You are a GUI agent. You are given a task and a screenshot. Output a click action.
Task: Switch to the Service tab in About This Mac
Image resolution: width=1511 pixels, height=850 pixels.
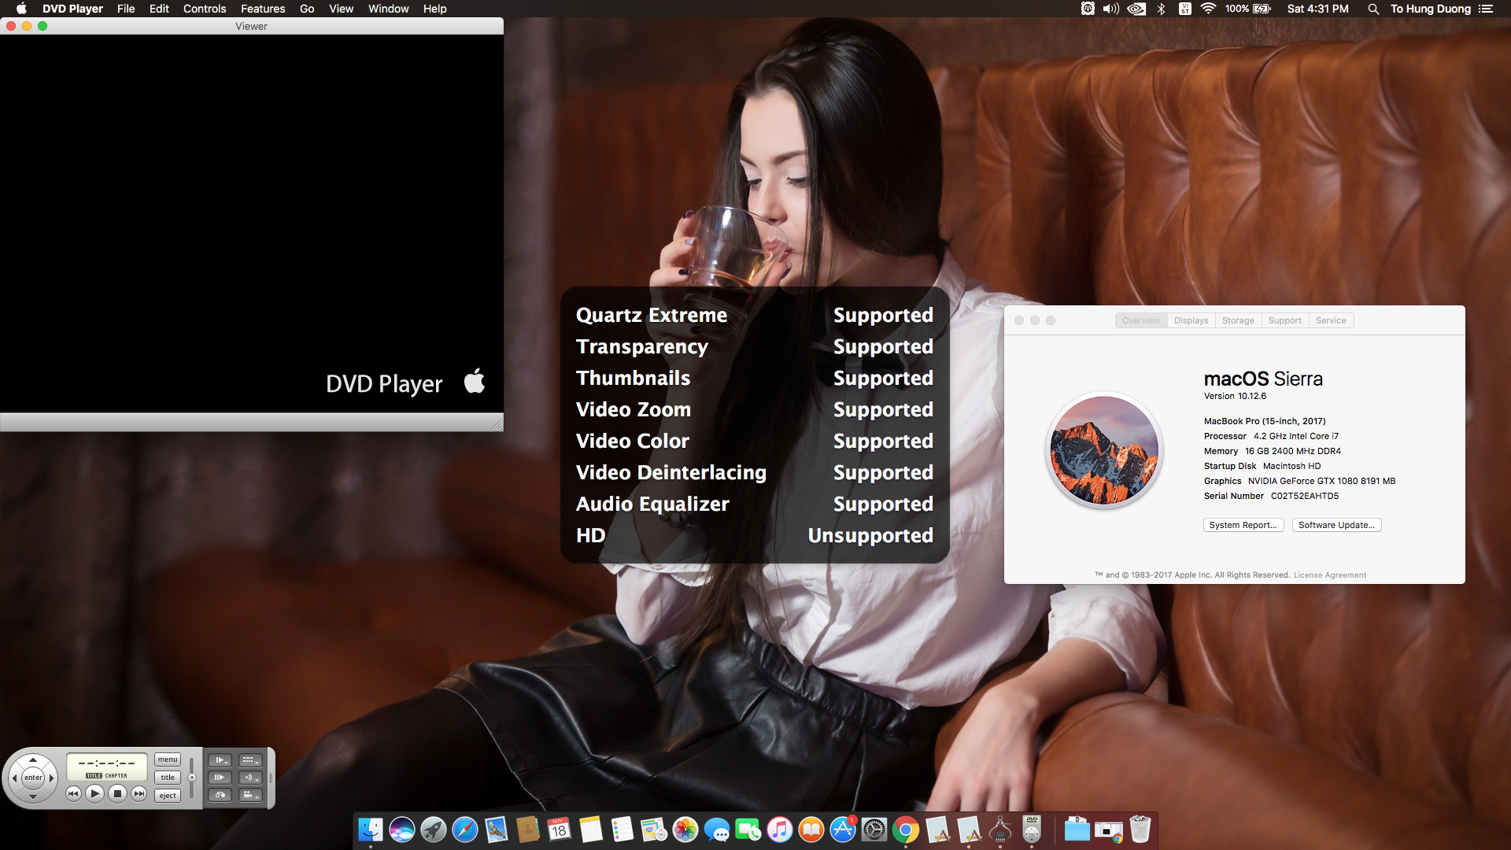(x=1331, y=320)
